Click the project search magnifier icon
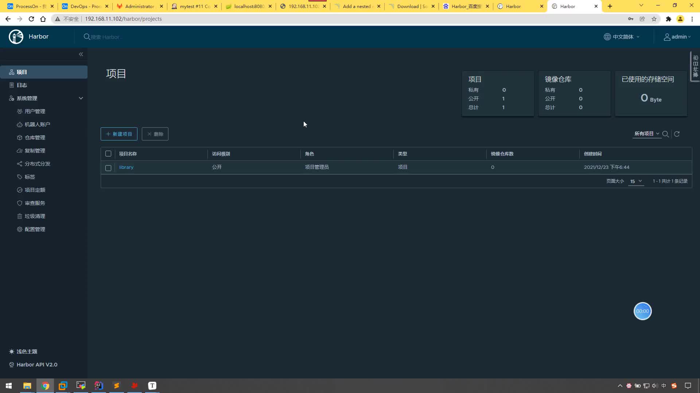The image size is (700, 393). (x=665, y=134)
